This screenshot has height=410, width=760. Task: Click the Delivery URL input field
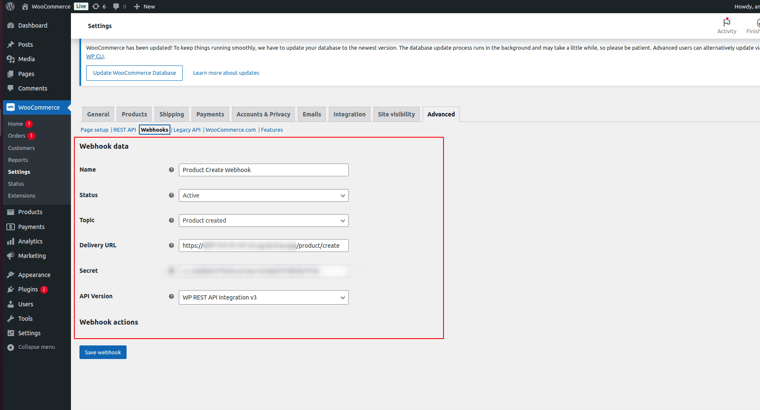[263, 246]
